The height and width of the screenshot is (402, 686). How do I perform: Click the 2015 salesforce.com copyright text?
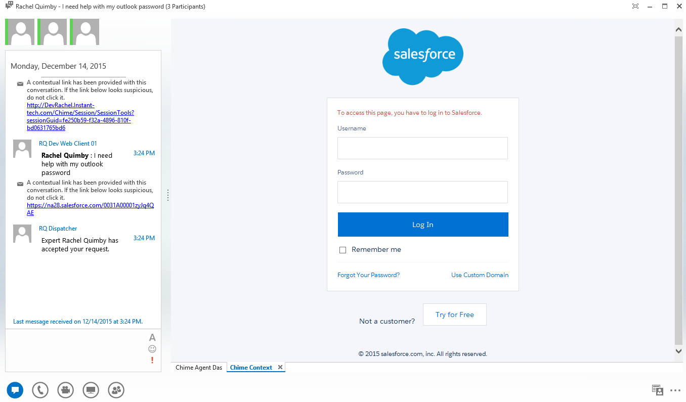423,354
